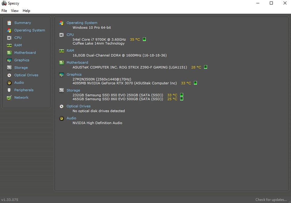
Task: Click the Speccy app icon in title bar
Action: 4,3
